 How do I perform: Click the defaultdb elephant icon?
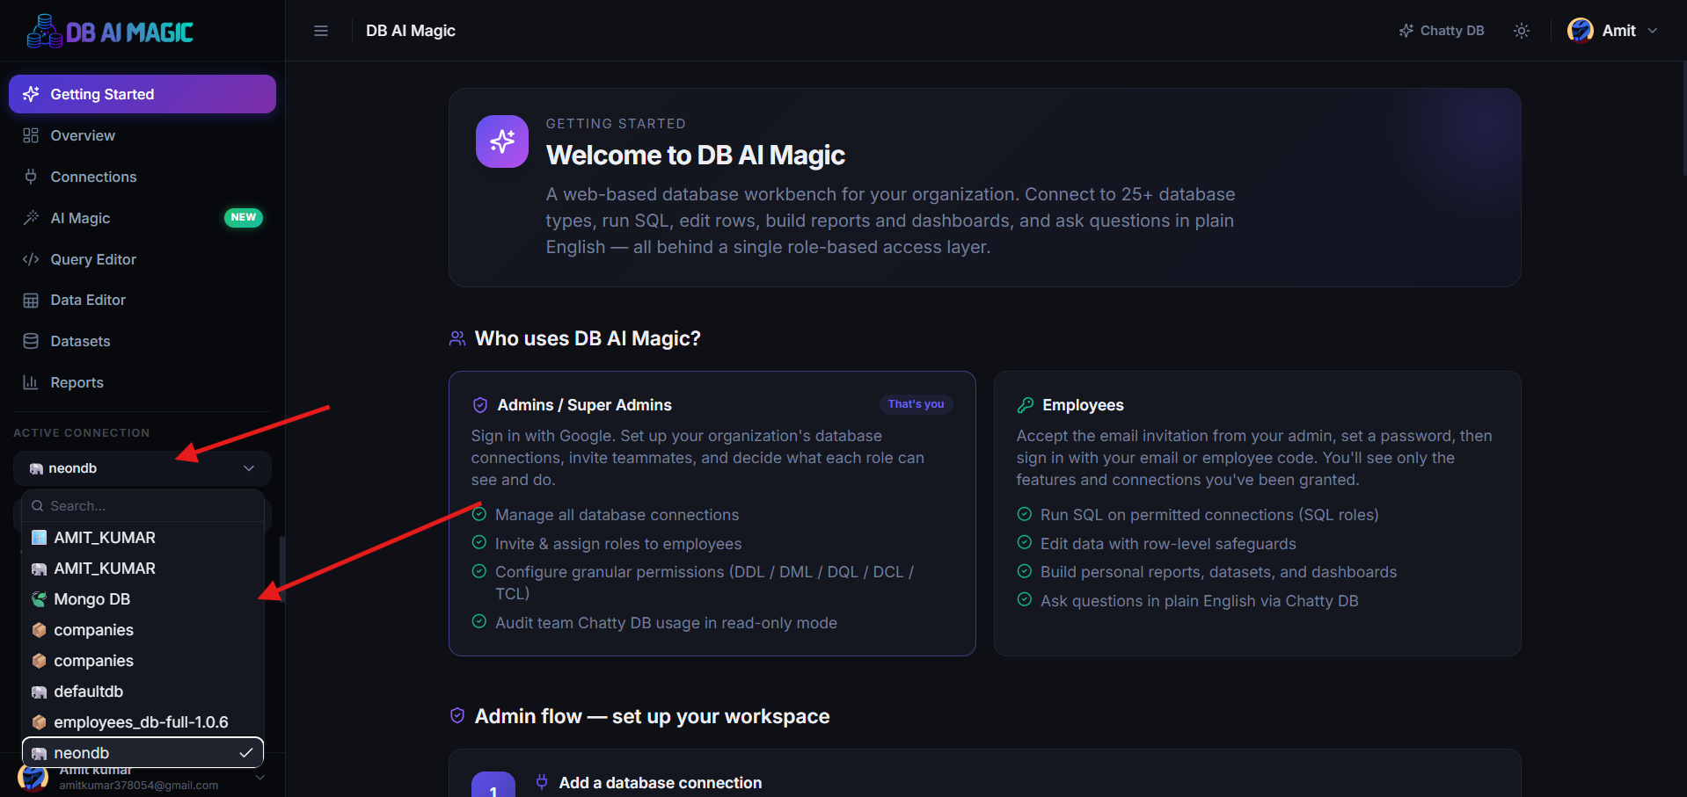pos(39,692)
